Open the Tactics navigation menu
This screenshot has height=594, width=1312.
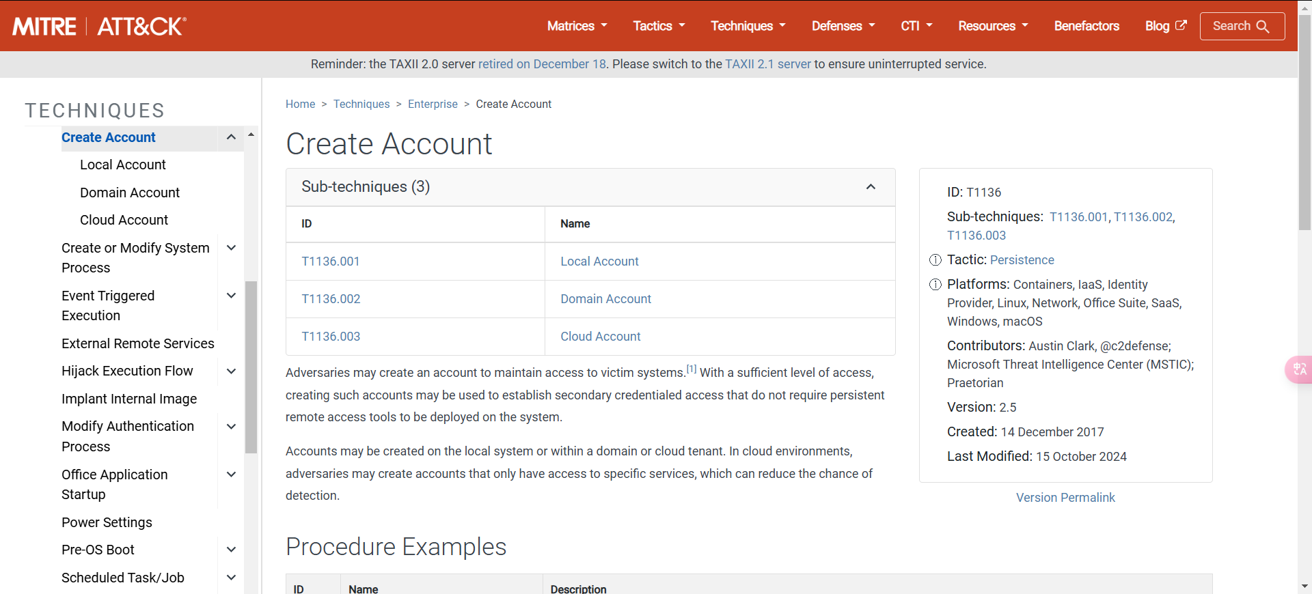(x=659, y=26)
